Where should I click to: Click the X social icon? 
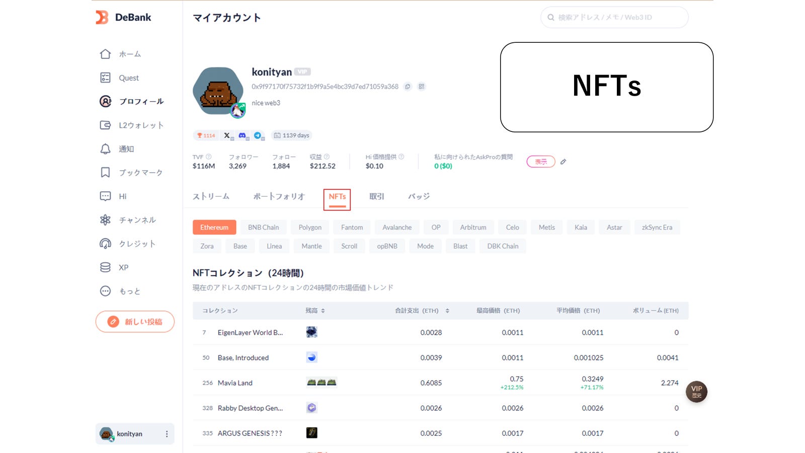coord(227,135)
